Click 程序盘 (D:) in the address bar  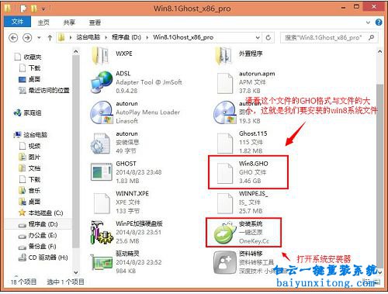(x=126, y=37)
